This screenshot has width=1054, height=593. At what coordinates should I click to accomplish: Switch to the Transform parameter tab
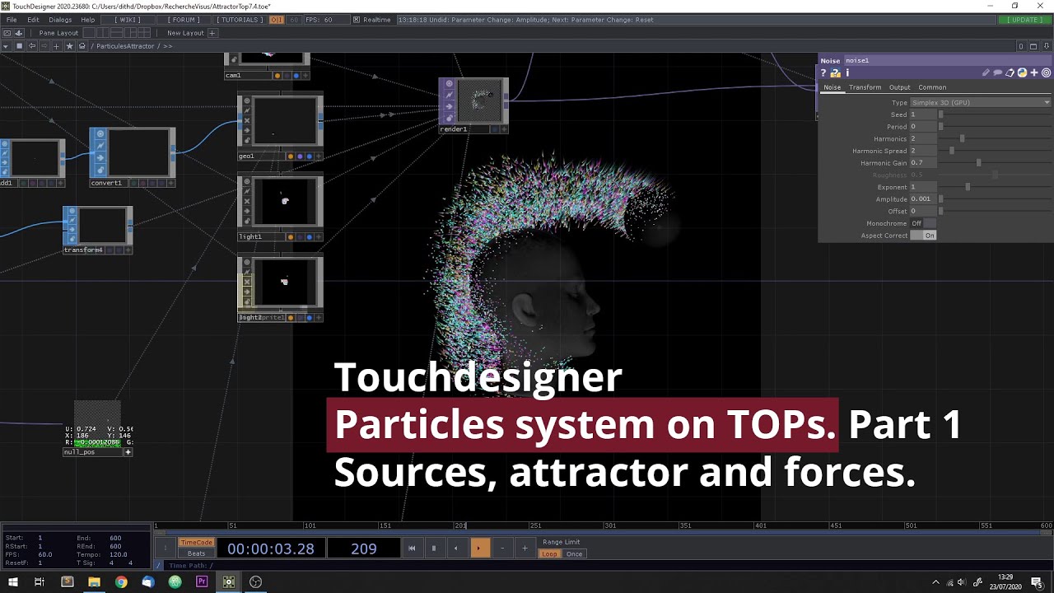tap(865, 87)
